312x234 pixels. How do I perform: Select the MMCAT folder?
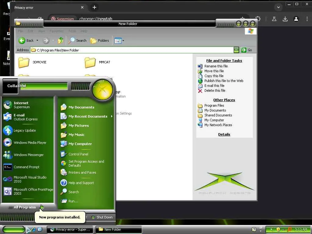pyautogui.click(x=97, y=62)
